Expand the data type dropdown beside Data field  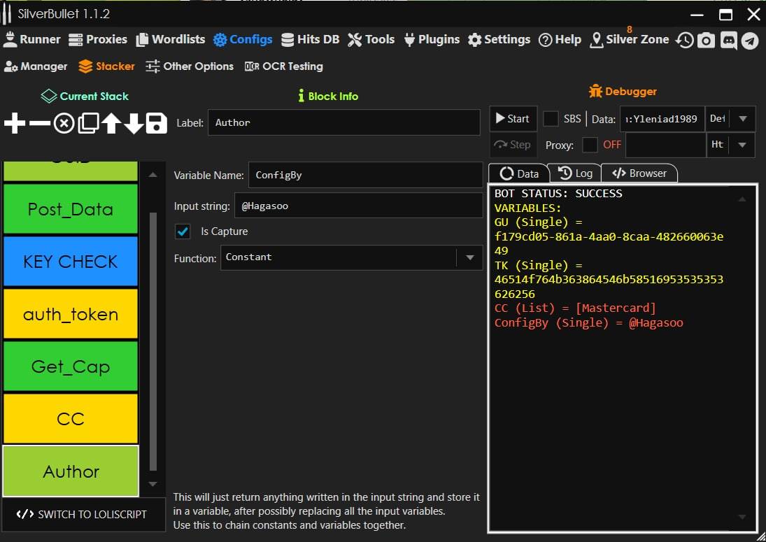pos(742,119)
